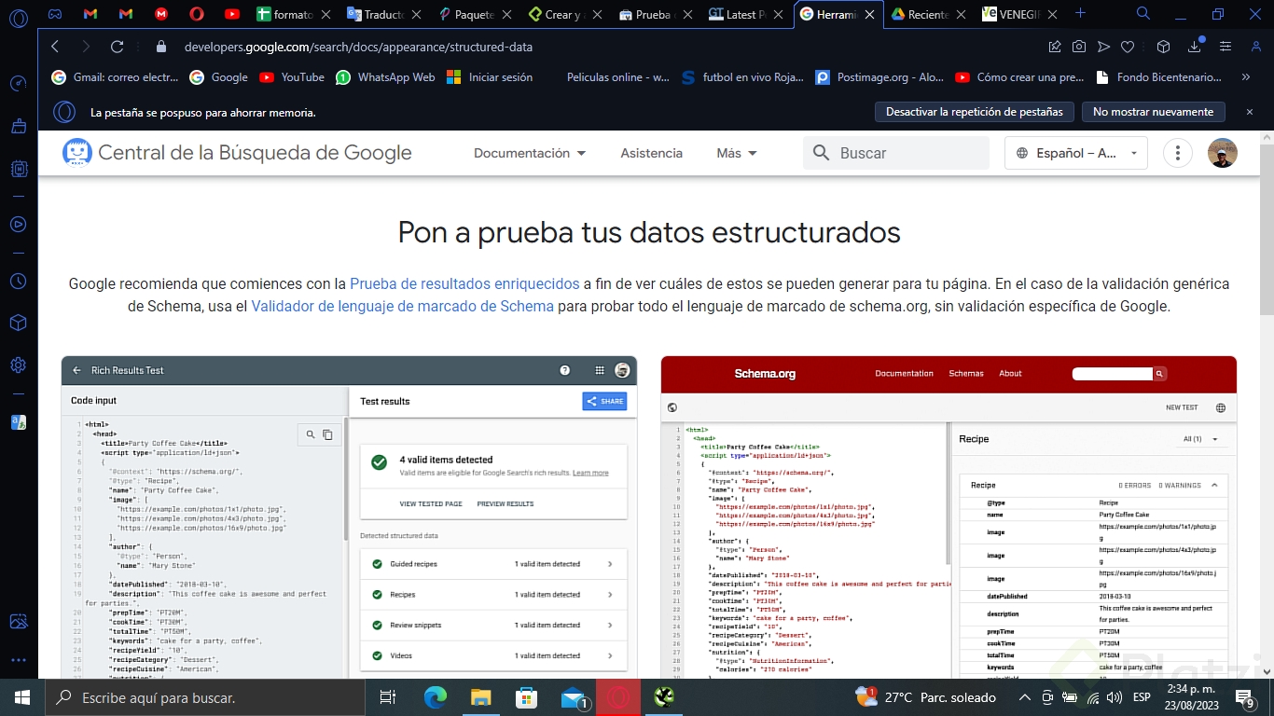Follow the Prueba de resultados enriquecidos link
Viewport: 1274px width, 716px height.
coord(464,283)
